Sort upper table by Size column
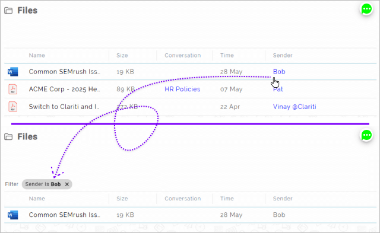380x233 pixels. [x=122, y=55]
